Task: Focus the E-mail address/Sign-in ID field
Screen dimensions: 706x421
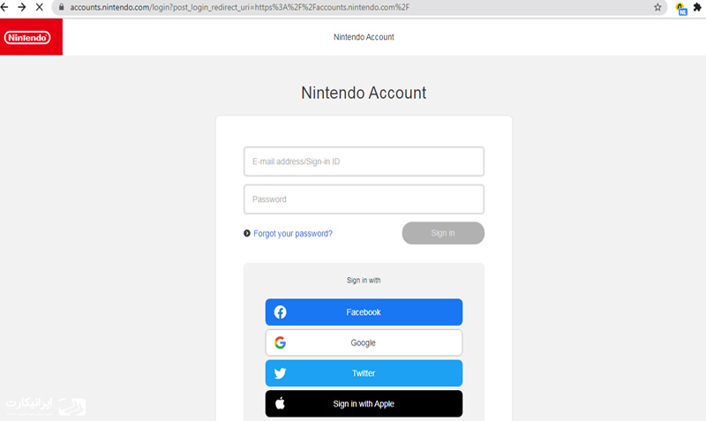Action: pyautogui.click(x=364, y=162)
